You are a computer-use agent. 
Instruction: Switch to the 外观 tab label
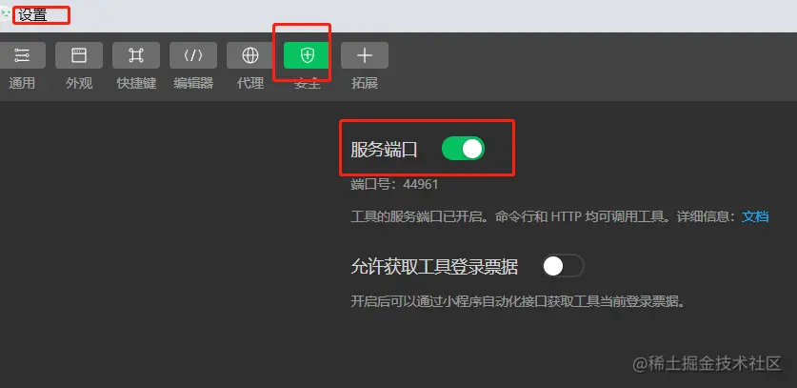(79, 83)
